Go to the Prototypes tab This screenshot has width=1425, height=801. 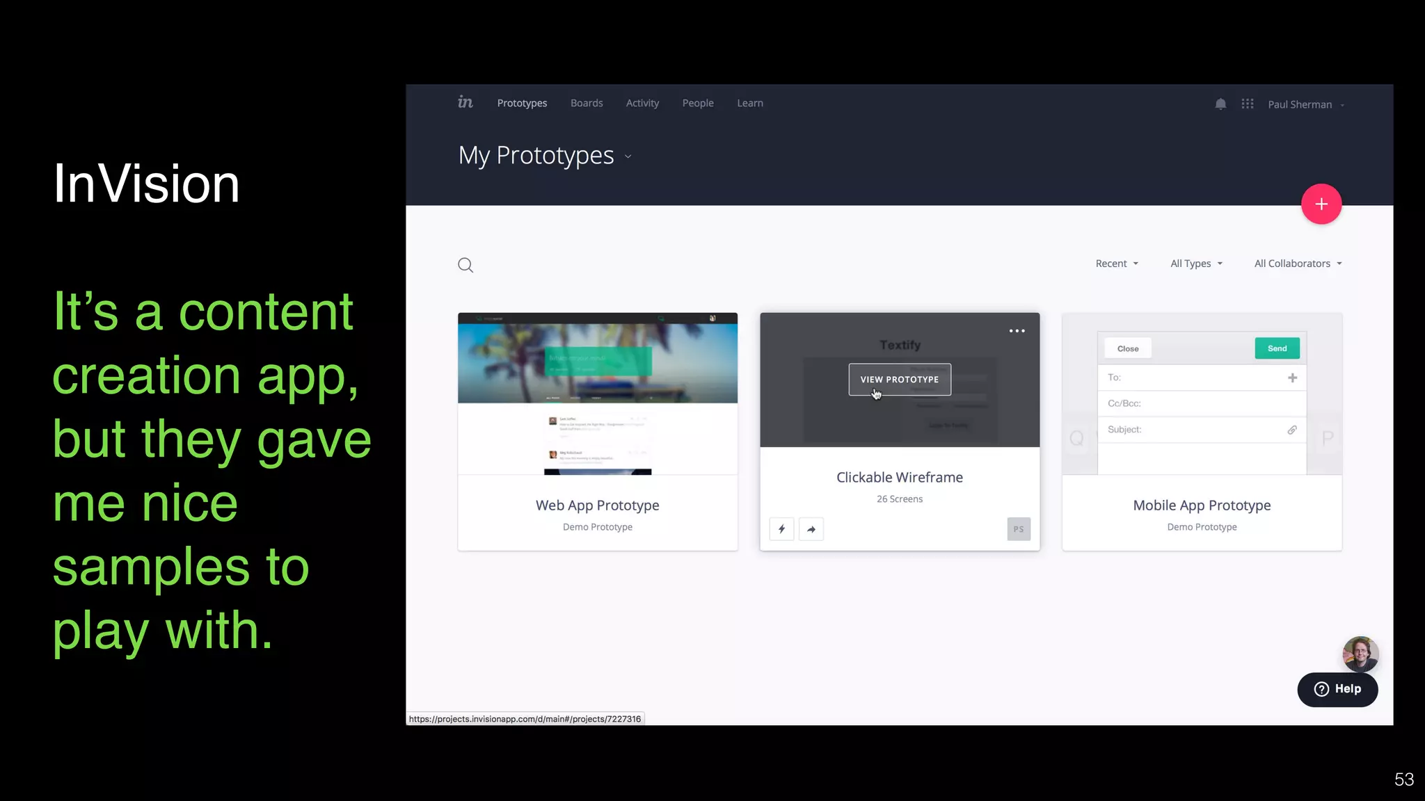[522, 103]
